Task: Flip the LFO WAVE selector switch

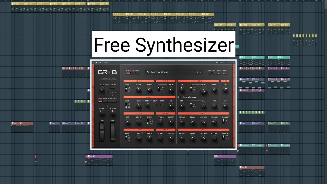Action: [x=126, y=138]
